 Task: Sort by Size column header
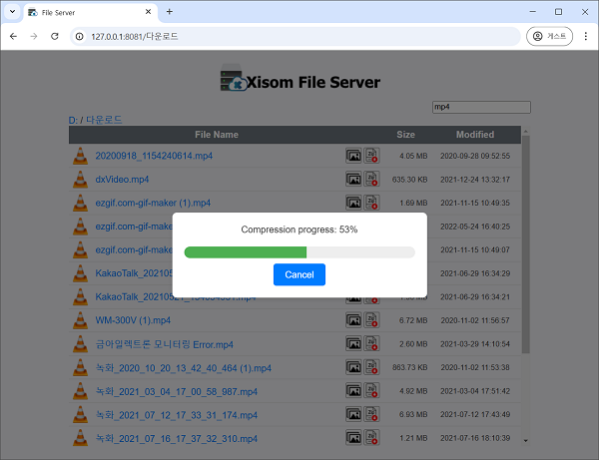pyautogui.click(x=405, y=135)
